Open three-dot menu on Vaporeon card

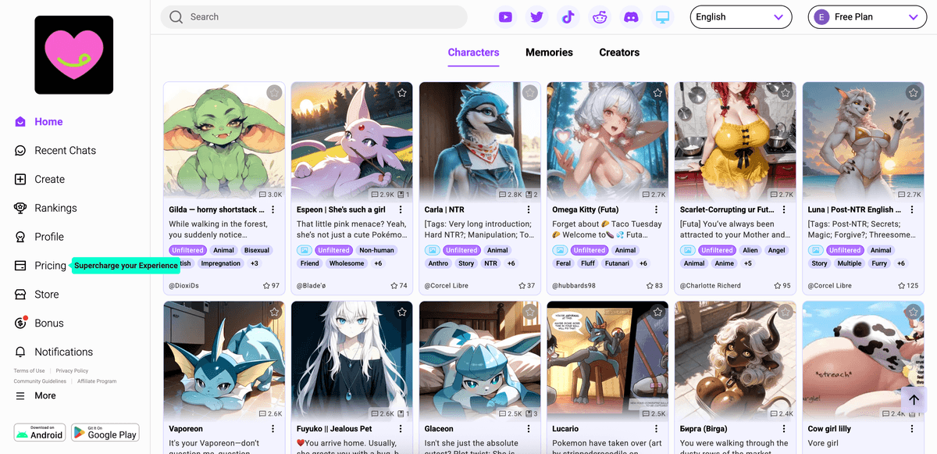(273, 428)
